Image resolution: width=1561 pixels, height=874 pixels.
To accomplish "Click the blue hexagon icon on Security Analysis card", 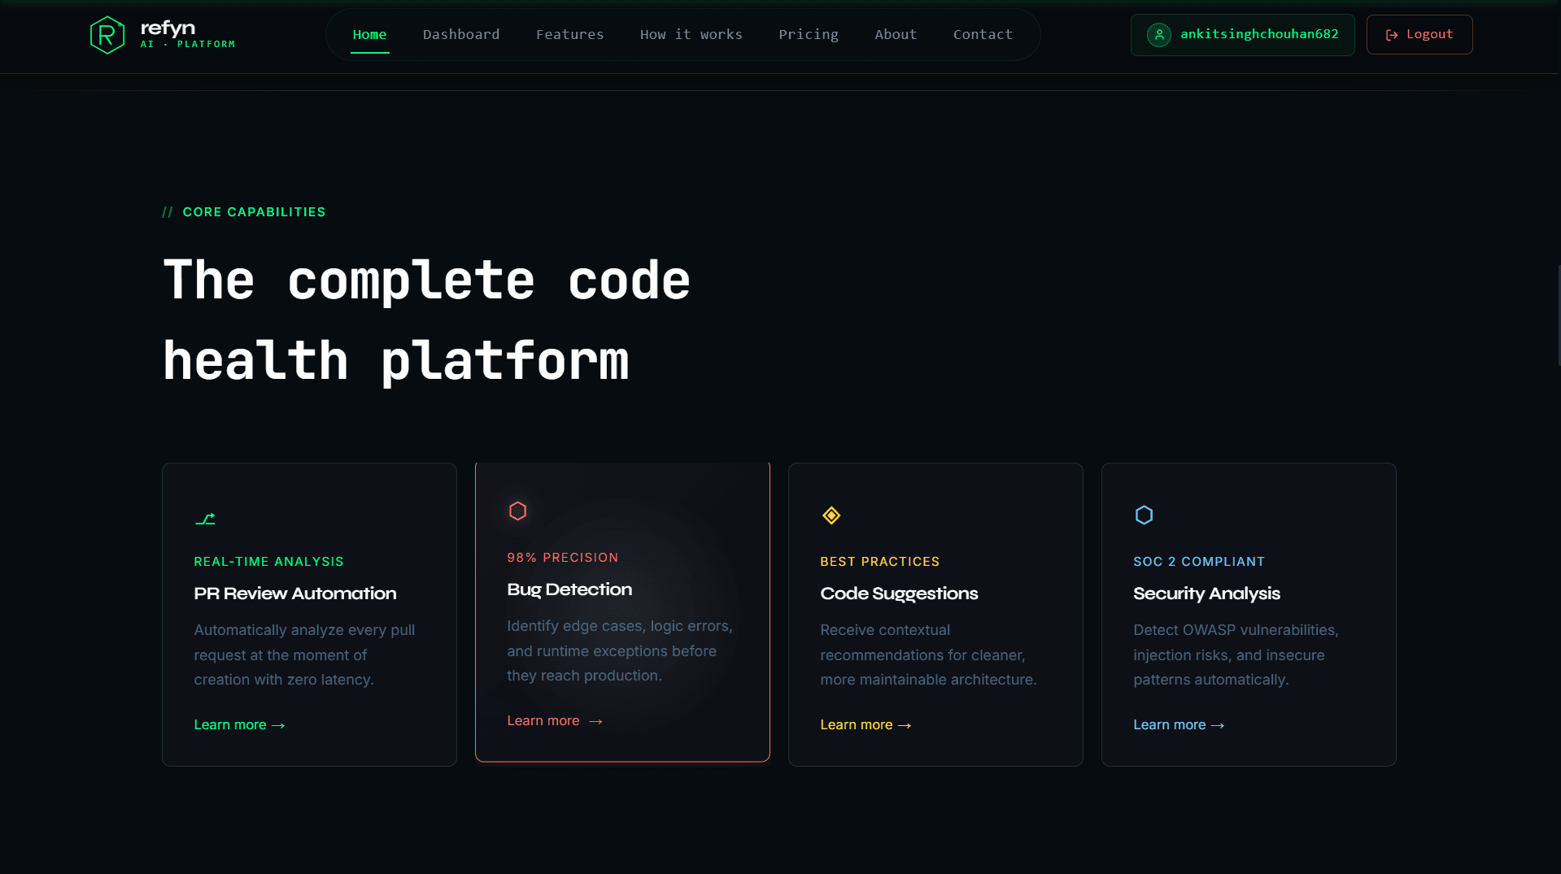I will [x=1144, y=514].
